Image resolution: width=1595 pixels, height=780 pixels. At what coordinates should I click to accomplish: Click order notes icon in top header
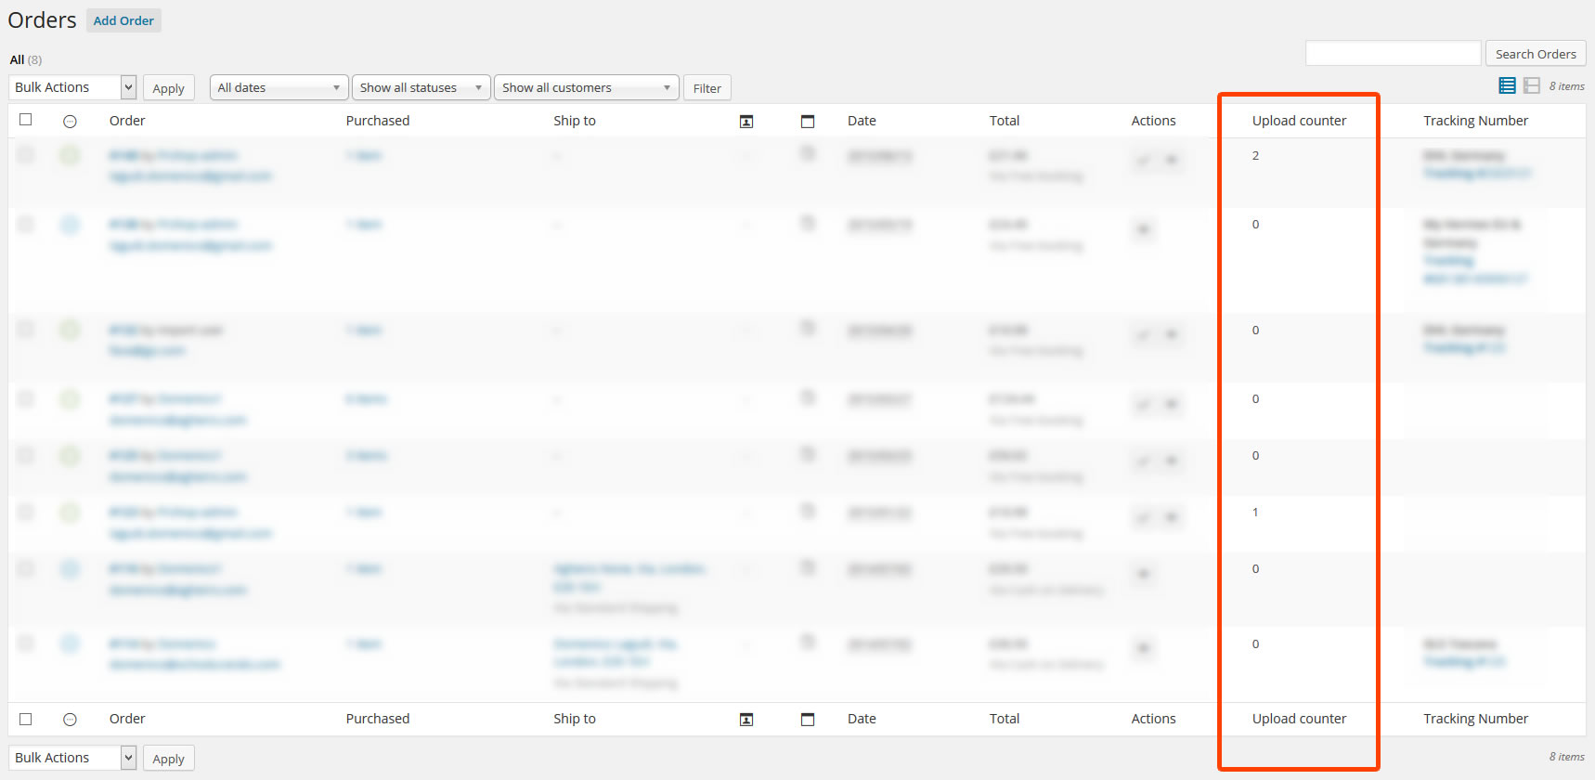tap(808, 122)
